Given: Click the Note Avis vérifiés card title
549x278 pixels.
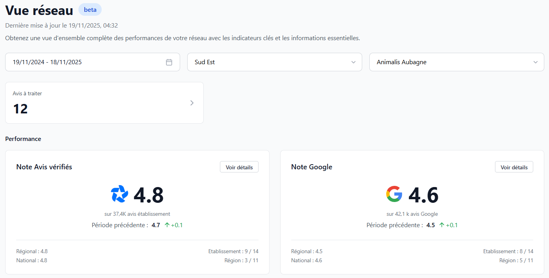Looking at the screenshot, I should [44, 167].
